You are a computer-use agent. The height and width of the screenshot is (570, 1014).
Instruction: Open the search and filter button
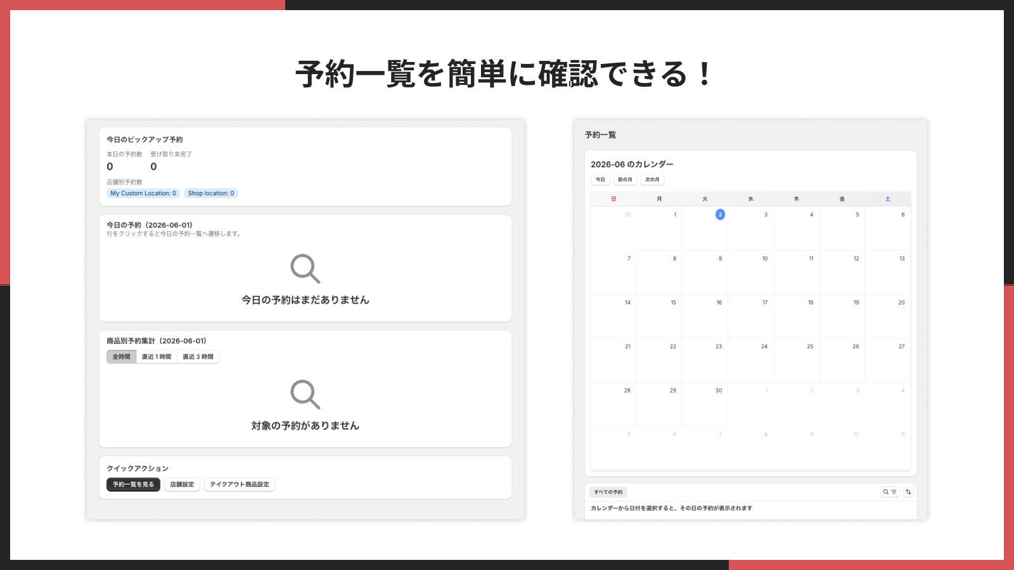(890, 492)
